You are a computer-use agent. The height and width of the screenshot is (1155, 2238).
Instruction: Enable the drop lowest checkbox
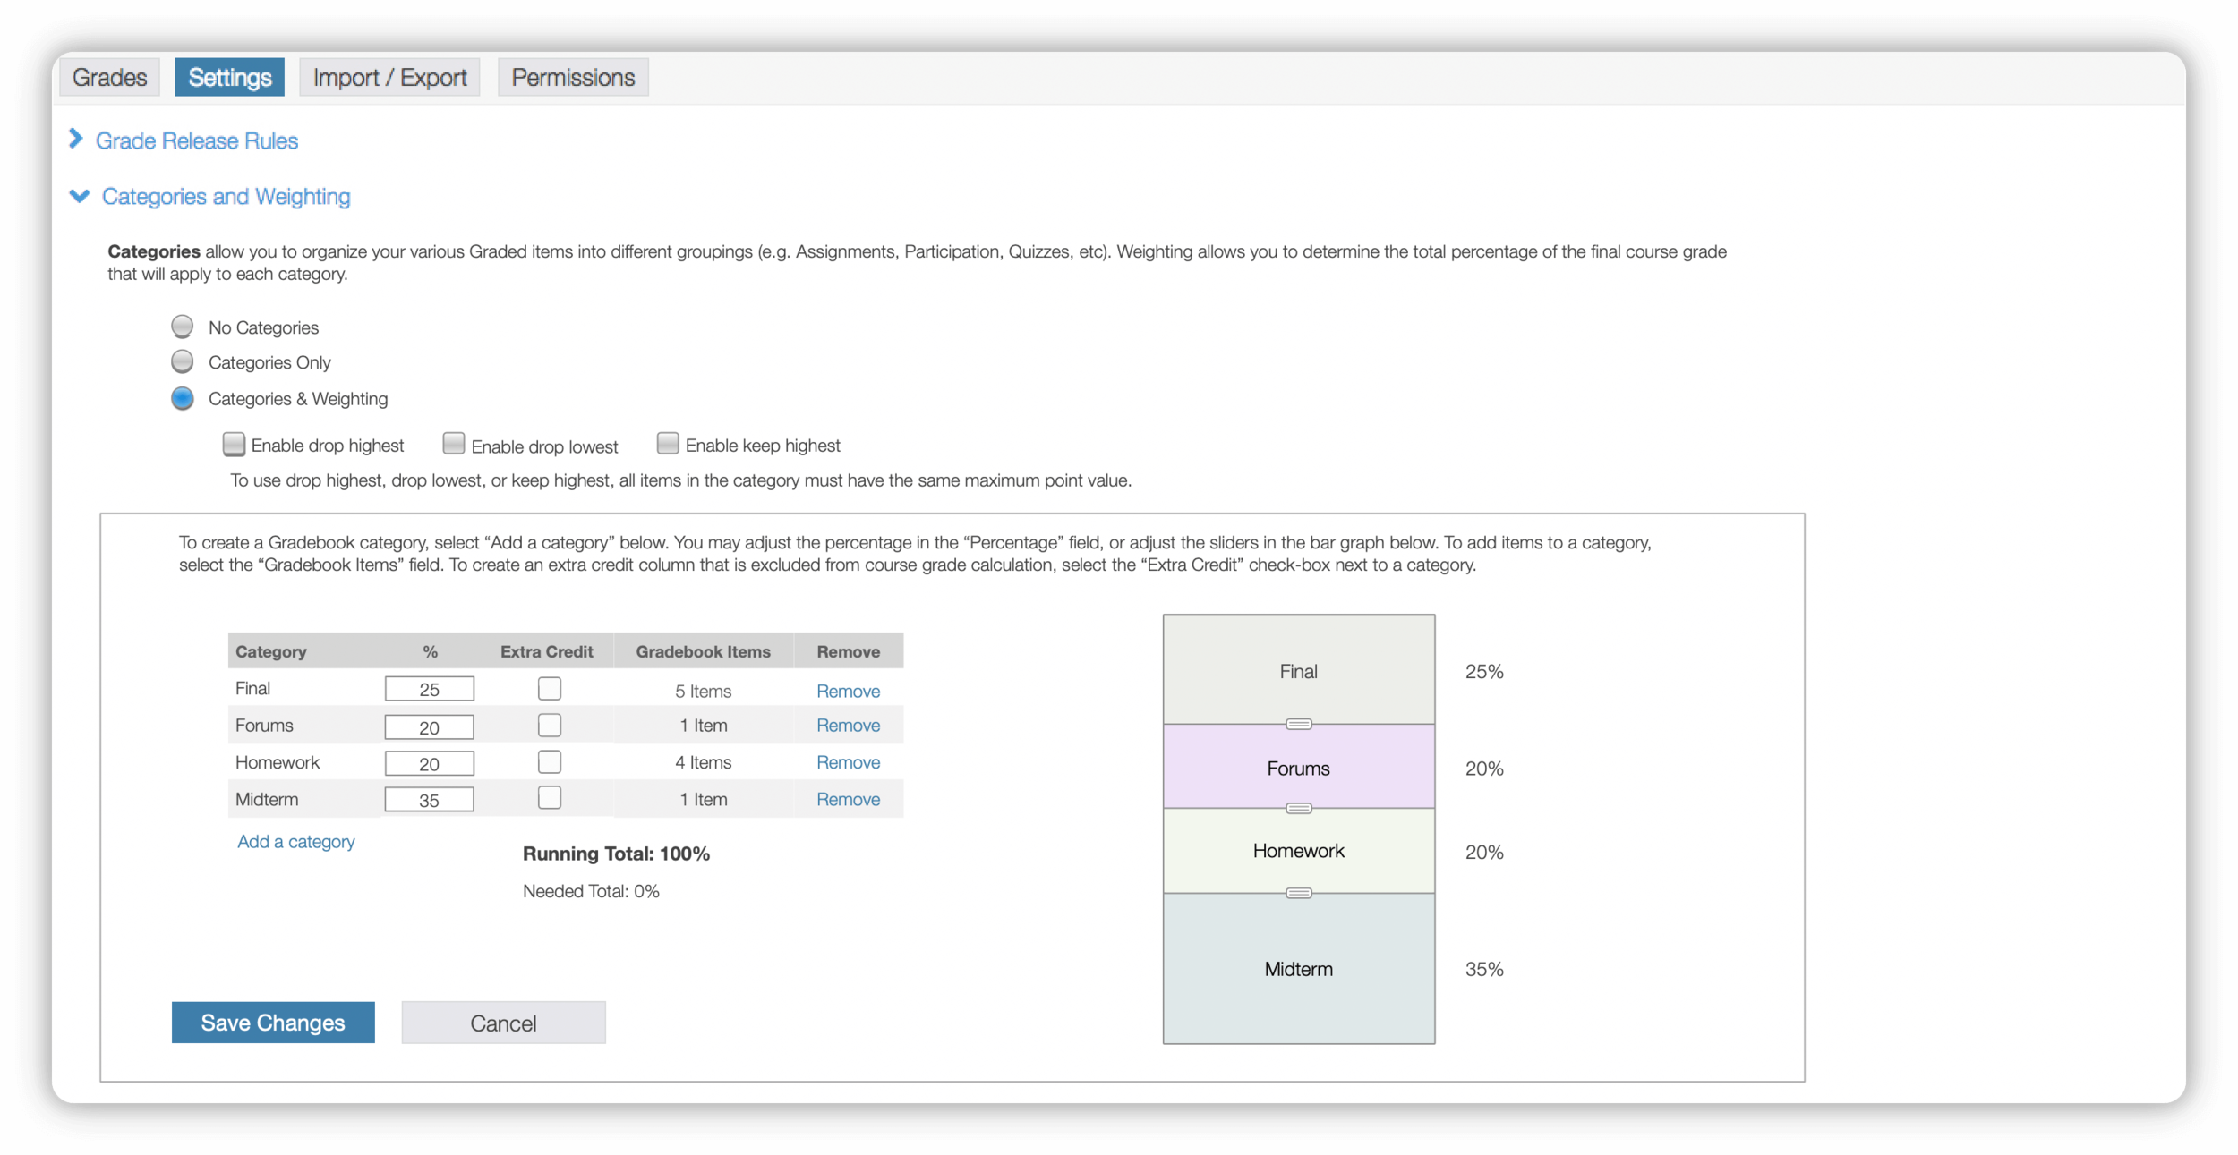[454, 444]
